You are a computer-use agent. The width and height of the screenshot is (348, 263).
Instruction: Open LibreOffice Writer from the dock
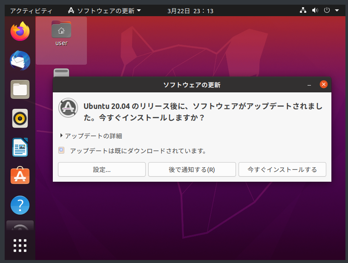[x=20, y=147]
